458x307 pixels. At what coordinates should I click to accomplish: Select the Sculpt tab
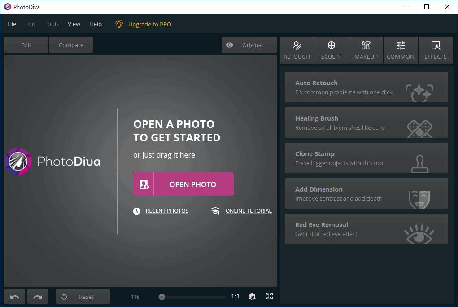pos(331,50)
